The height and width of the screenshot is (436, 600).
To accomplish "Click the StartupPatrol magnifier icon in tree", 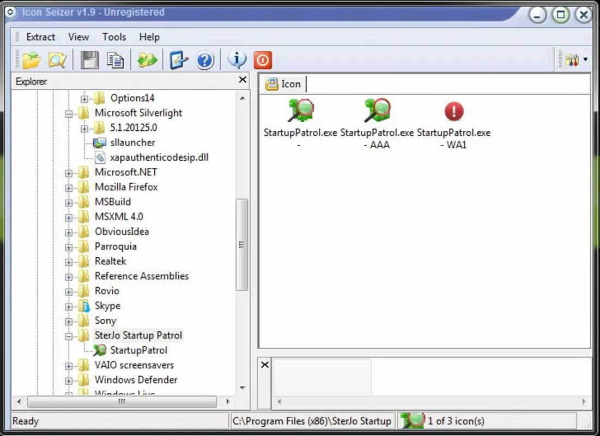I will coord(100,350).
